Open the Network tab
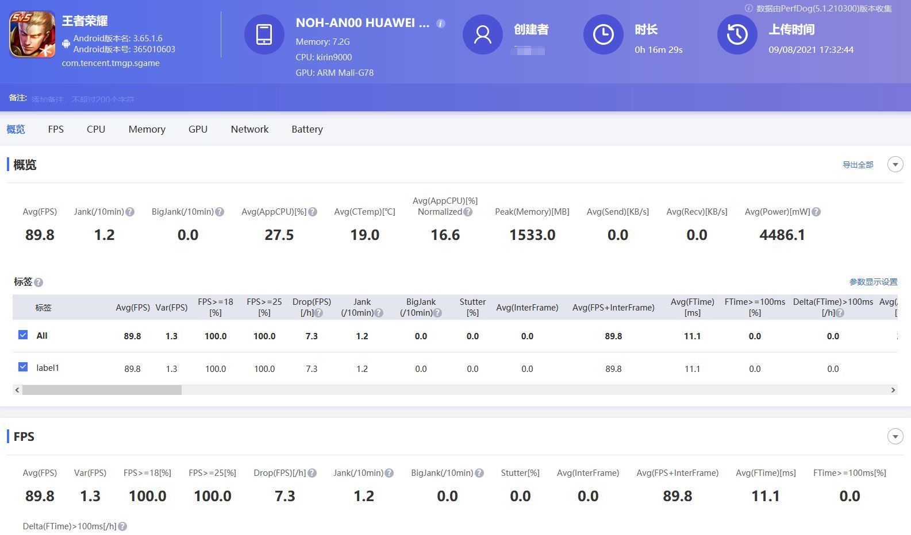The height and width of the screenshot is (535, 911). pyautogui.click(x=249, y=129)
